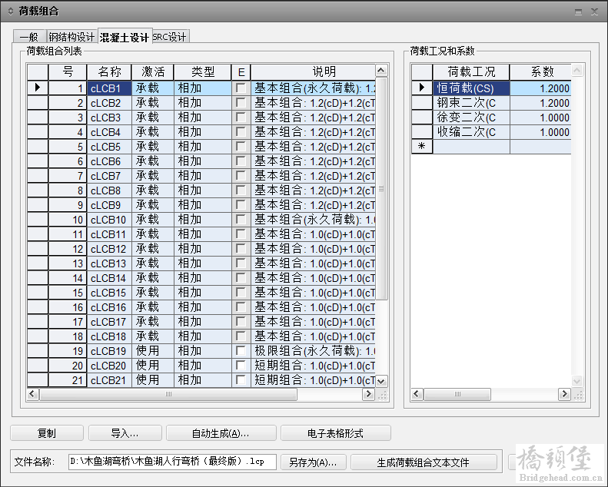Viewport: 608px width, 487px height.
Task: Select the cLCB7 name cell
Action: click(109, 175)
